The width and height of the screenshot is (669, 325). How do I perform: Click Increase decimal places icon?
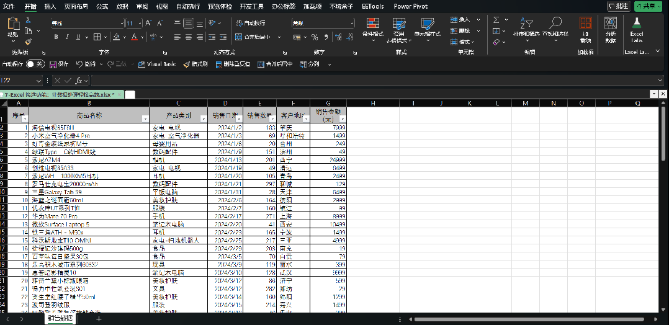(338, 37)
